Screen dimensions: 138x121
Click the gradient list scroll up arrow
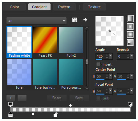point(87,28)
